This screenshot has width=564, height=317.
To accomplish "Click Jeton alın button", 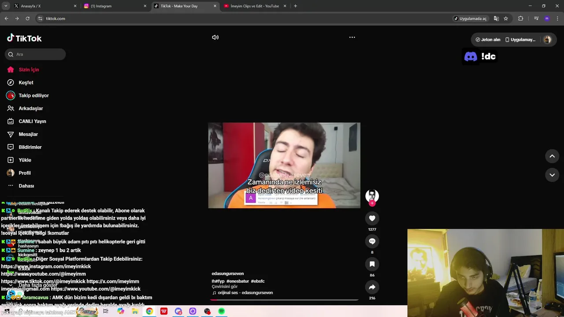I will coord(487,40).
